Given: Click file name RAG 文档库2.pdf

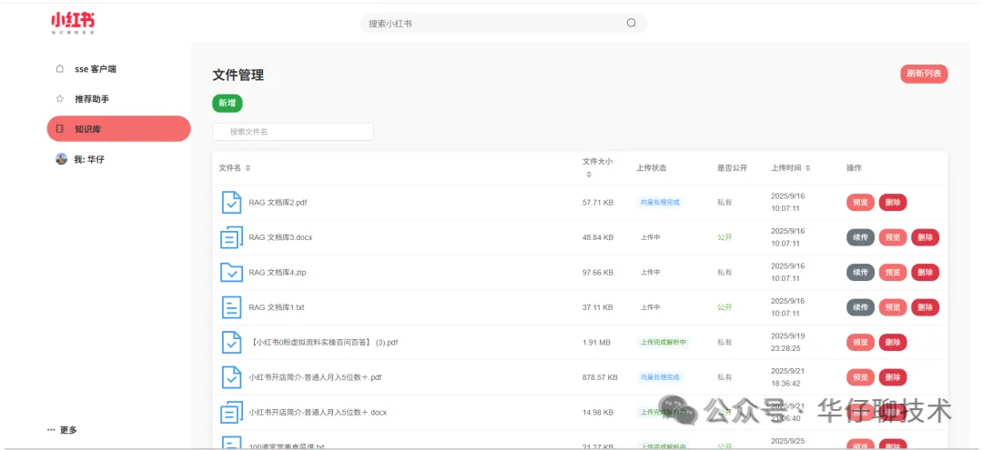Looking at the screenshot, I should tap(278, 202).
